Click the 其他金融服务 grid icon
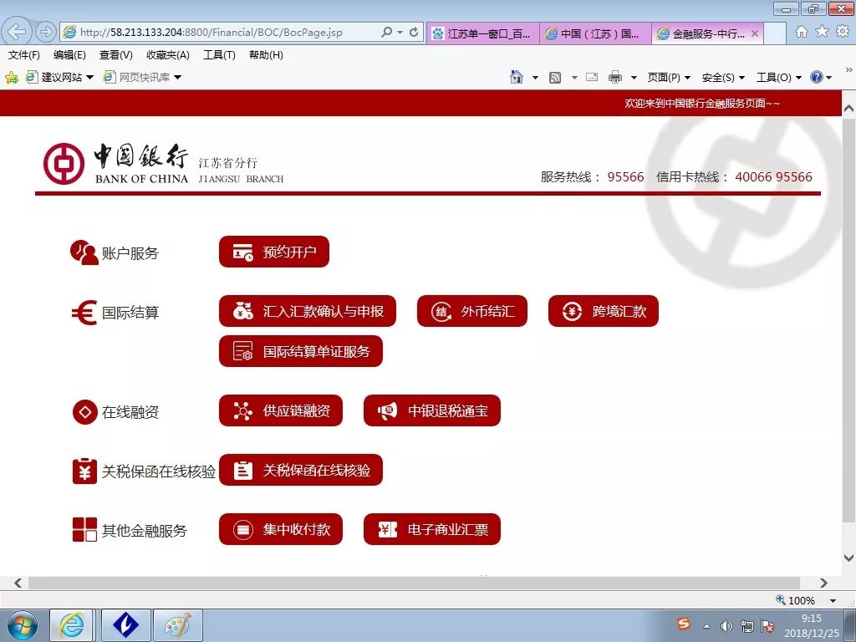Screen dimensions: 856x642 pos(84,529)
